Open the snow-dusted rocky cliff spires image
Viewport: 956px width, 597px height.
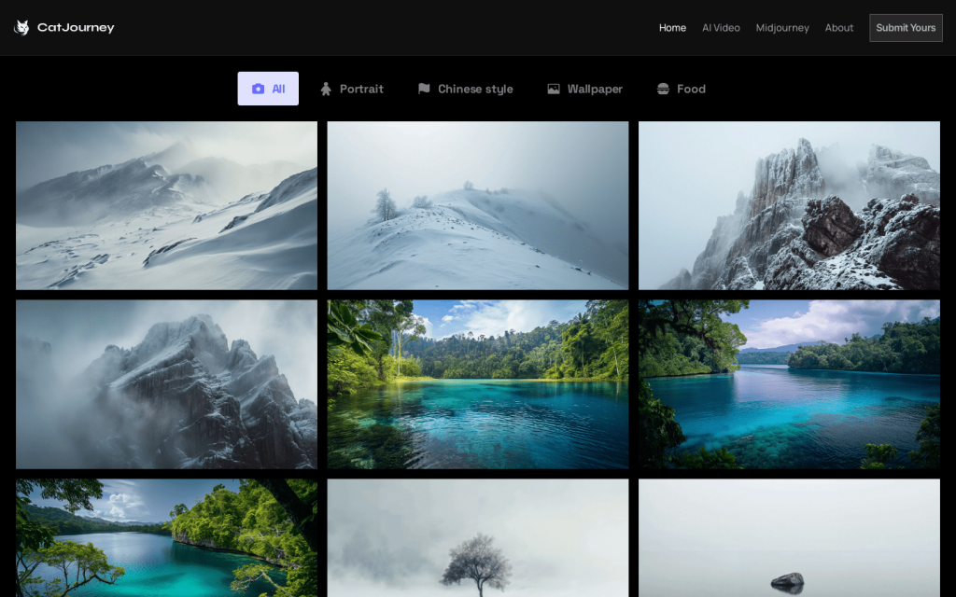click(789, 205)
